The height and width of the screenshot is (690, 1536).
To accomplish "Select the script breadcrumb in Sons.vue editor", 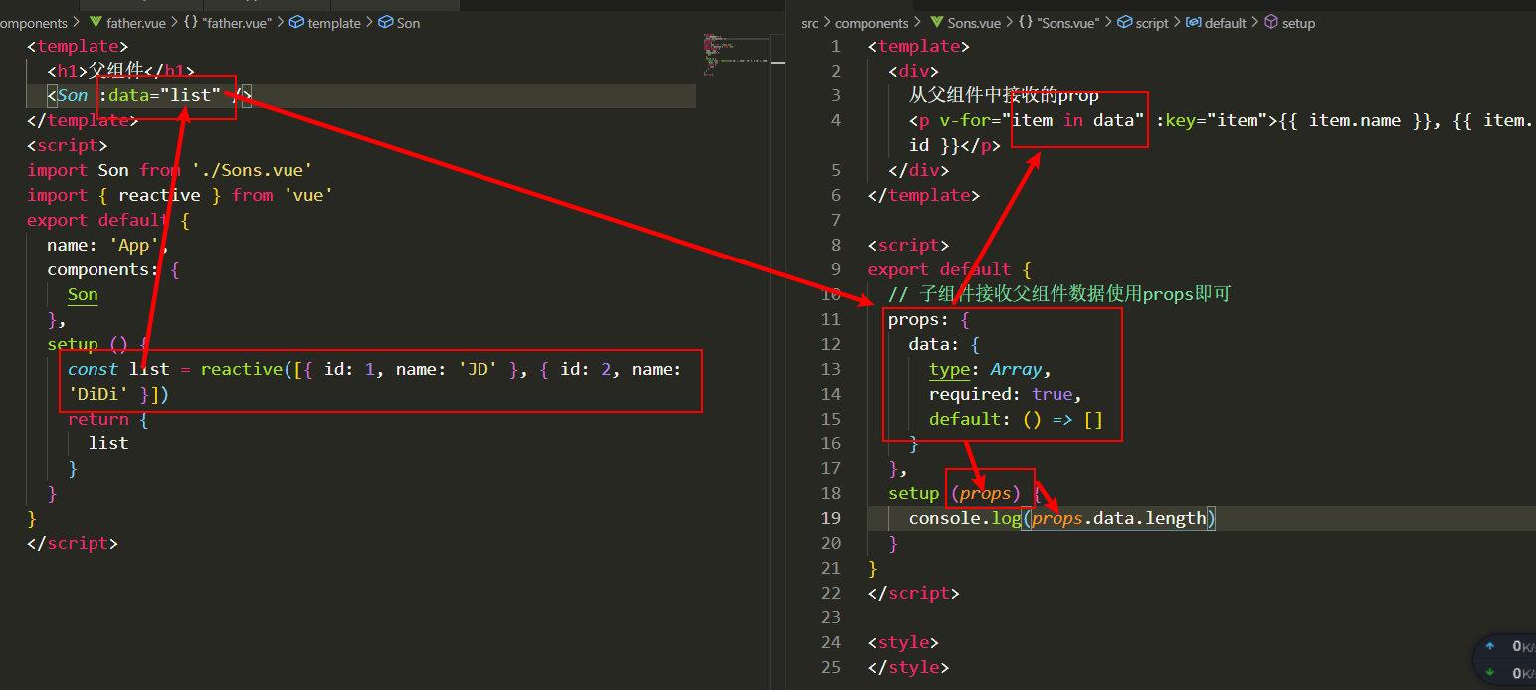I will click(1152, 22).
